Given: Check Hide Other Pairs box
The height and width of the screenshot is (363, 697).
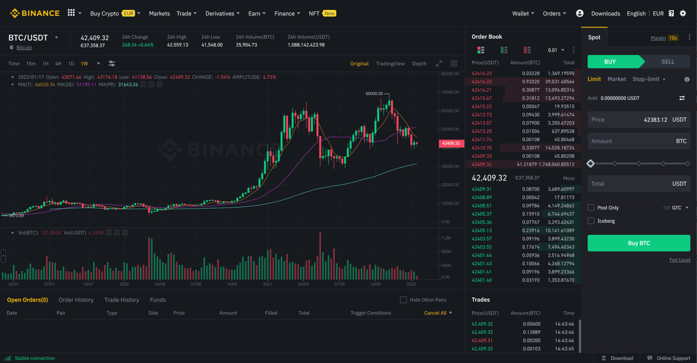Looking at the screenshot, I should click(403, 300).
